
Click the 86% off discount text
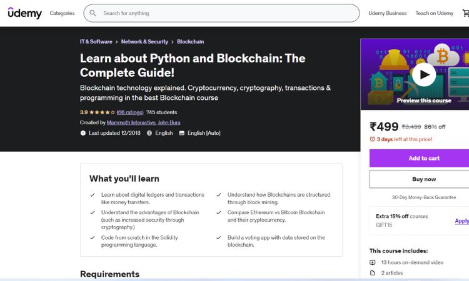point(435,127)
